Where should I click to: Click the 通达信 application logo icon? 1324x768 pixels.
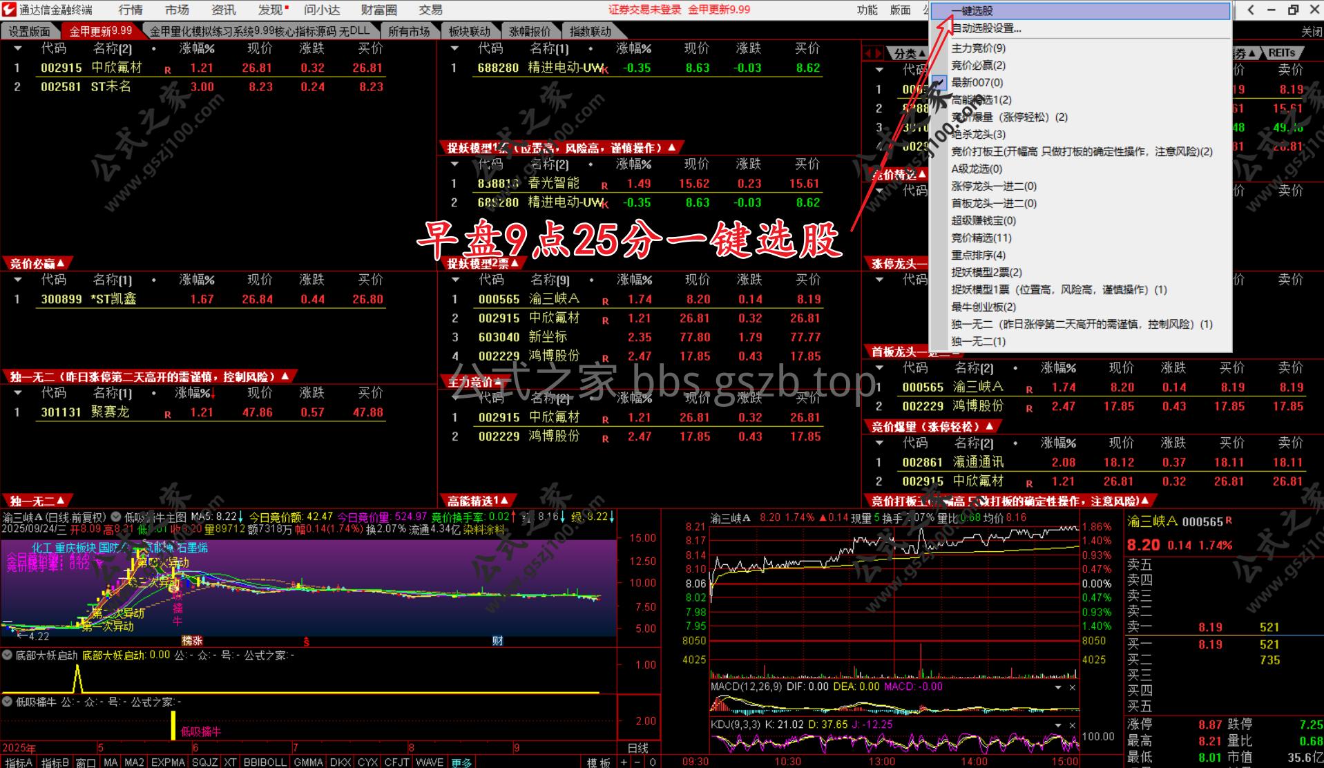tap(8, 9)
